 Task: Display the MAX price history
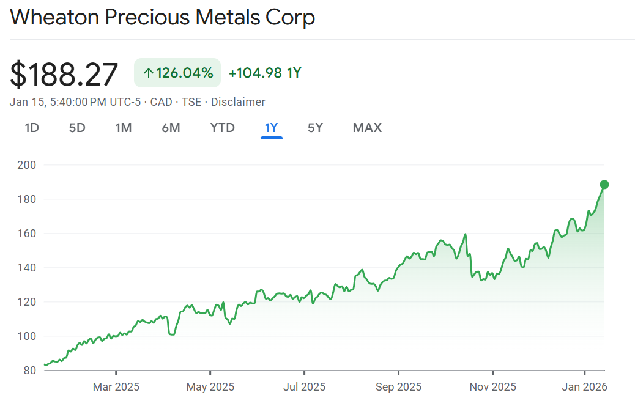[367, 128]
